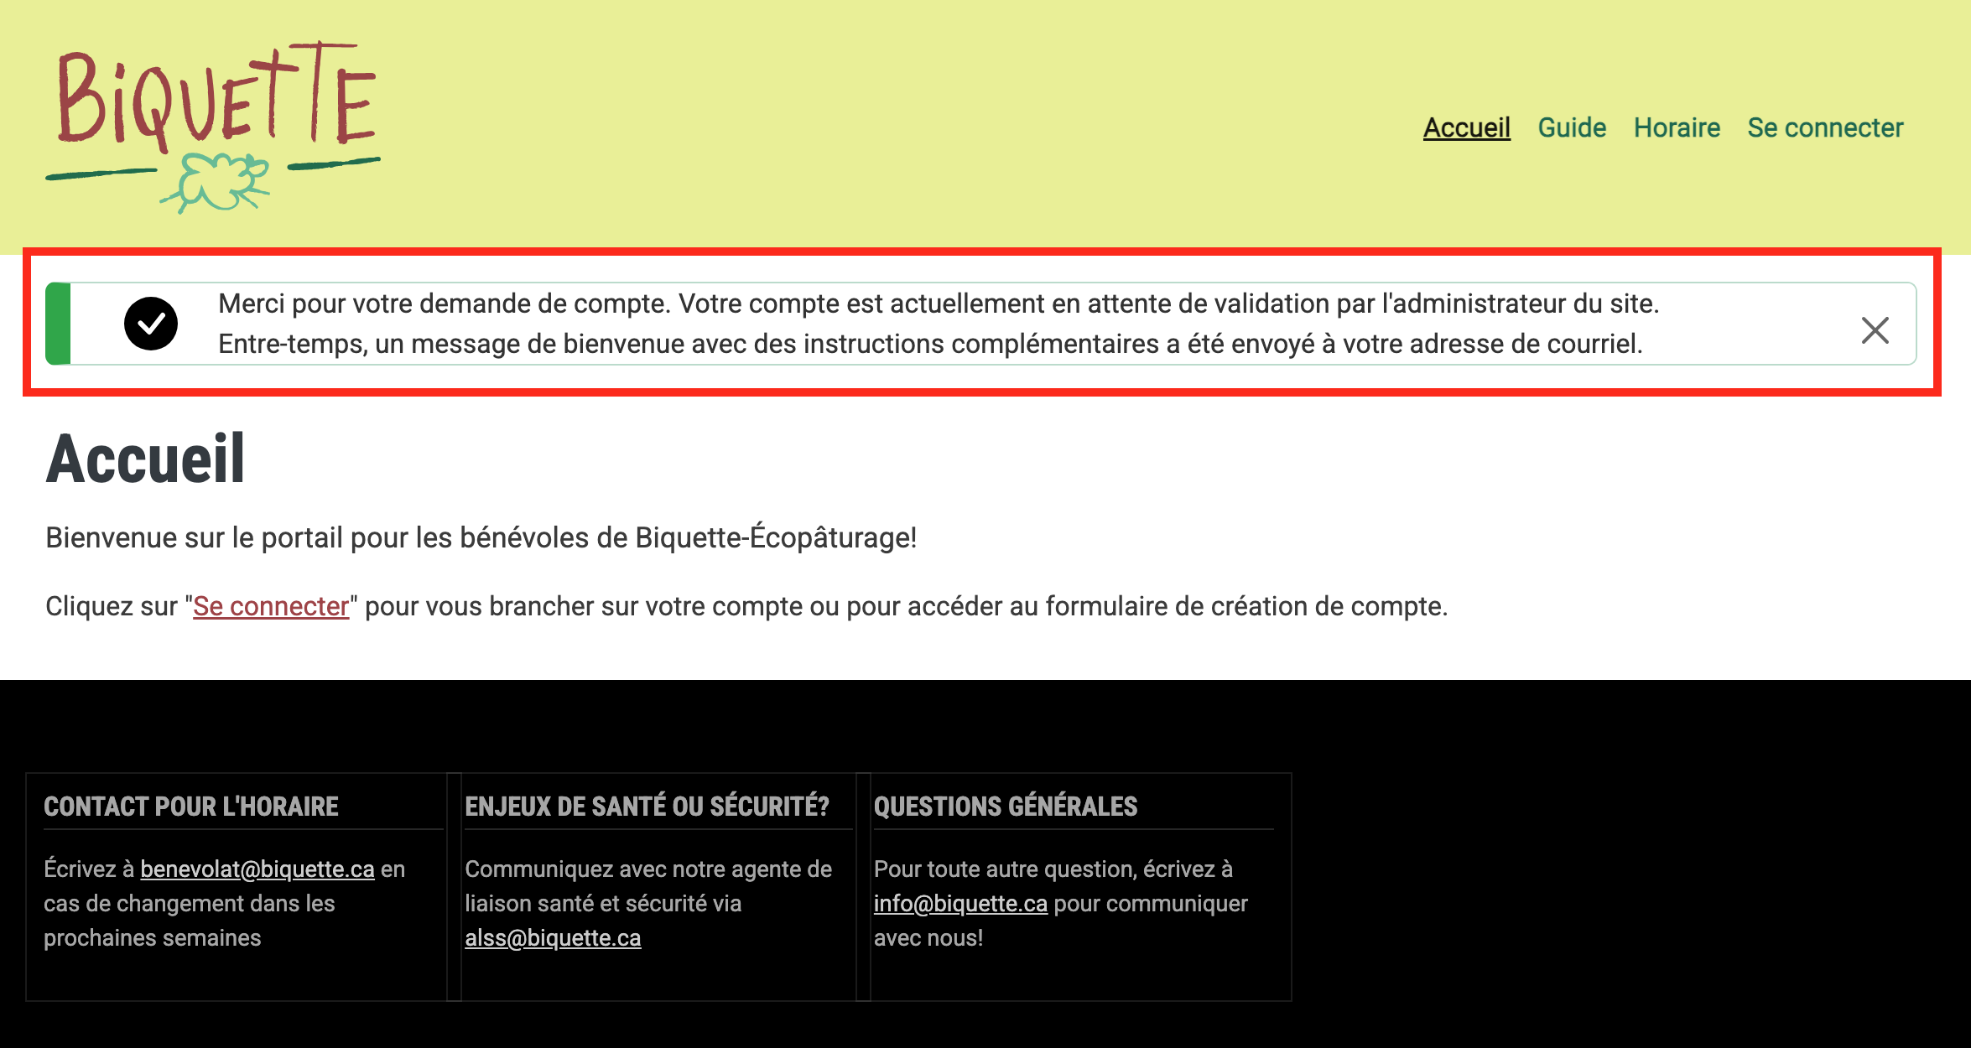The width and height of the screenshot is (1971, 1048).
Task: Email benevolat@biquette.ca about schedule changes
Action: (x=257, y=869)
